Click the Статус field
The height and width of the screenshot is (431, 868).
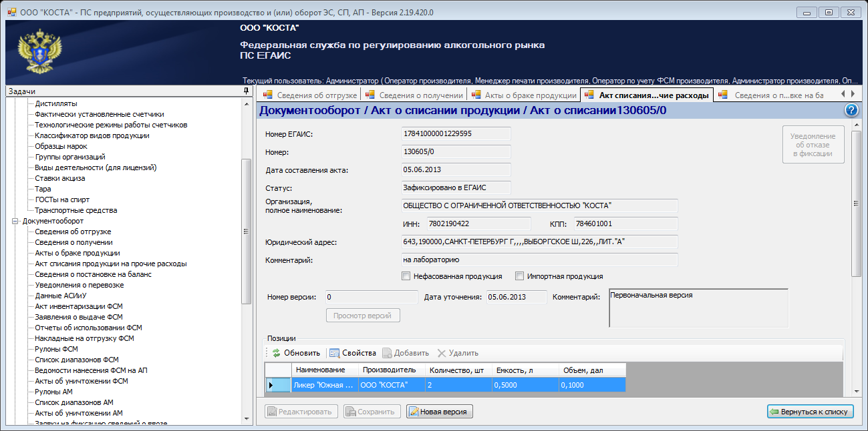coord(456,187)
